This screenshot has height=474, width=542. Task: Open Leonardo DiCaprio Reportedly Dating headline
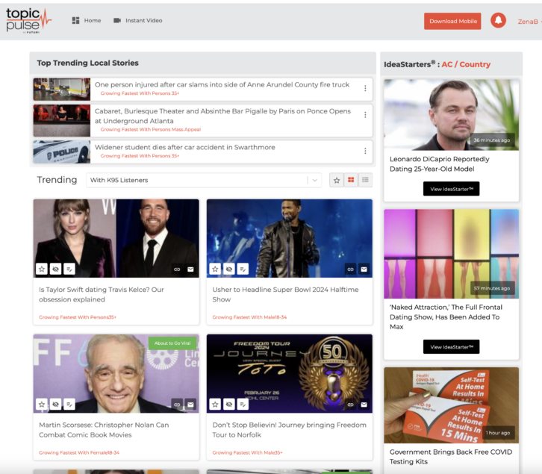[x=439, y=164]
